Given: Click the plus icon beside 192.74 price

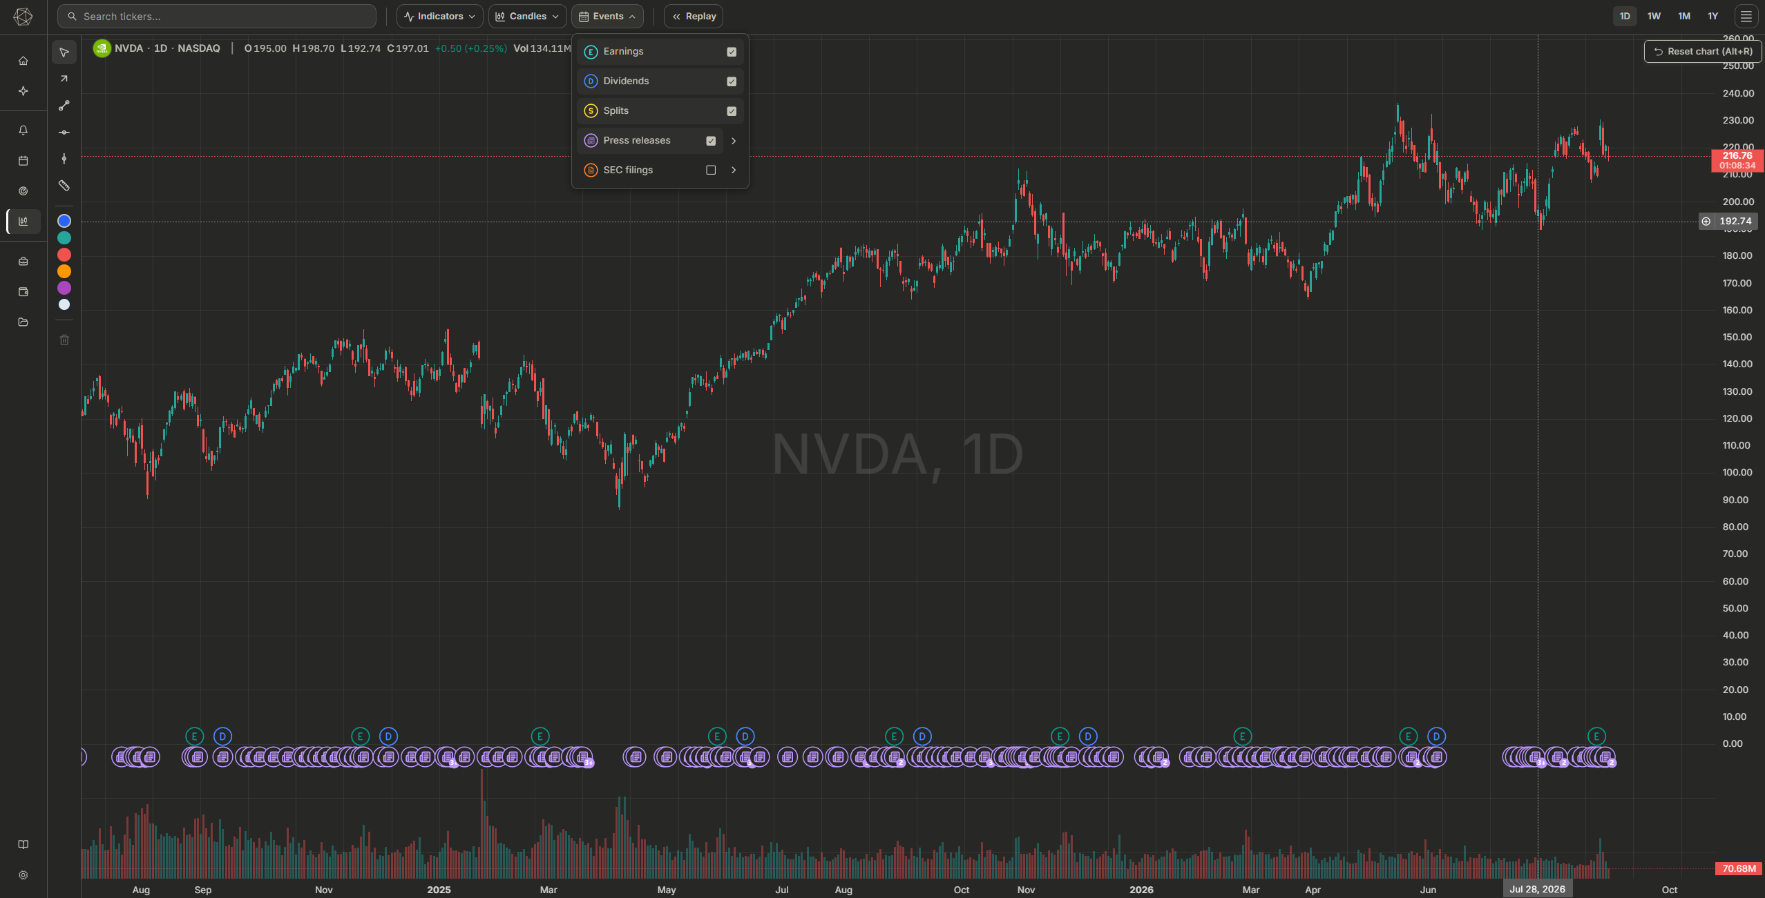Looking at the screenshot, I should (1706, 222).
